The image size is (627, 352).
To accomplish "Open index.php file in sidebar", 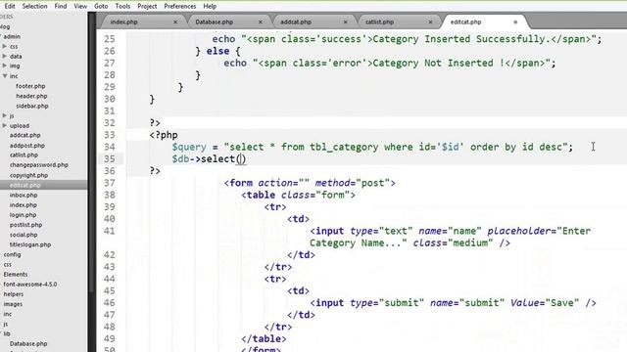I will 24,204.
